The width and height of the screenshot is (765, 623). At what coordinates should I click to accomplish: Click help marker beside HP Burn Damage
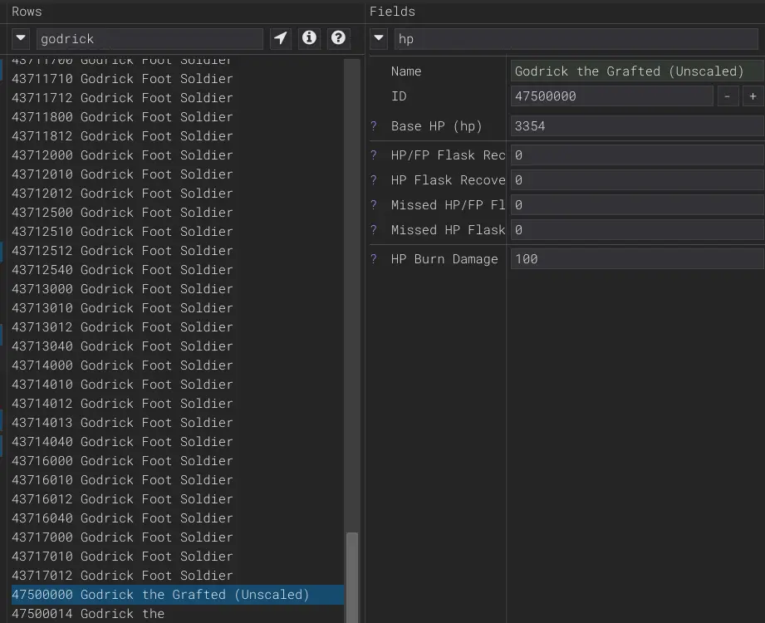374,259
